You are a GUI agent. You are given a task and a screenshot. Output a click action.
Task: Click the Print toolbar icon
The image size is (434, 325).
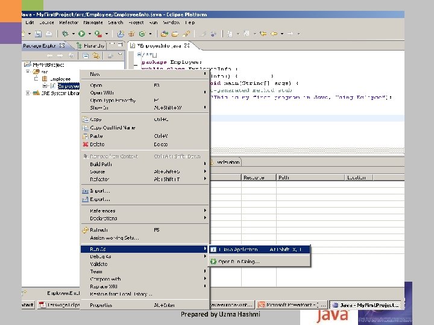[49, 34]
